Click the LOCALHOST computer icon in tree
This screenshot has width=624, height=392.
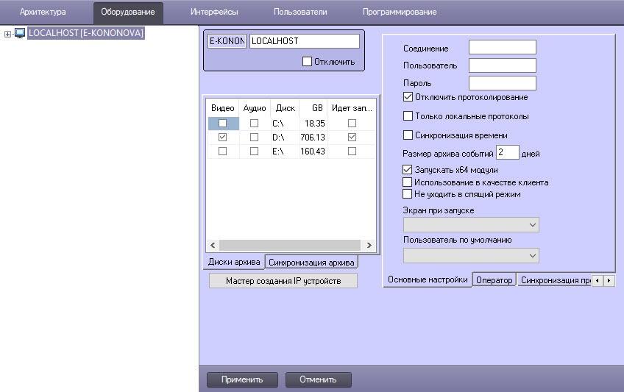point(20,33)
